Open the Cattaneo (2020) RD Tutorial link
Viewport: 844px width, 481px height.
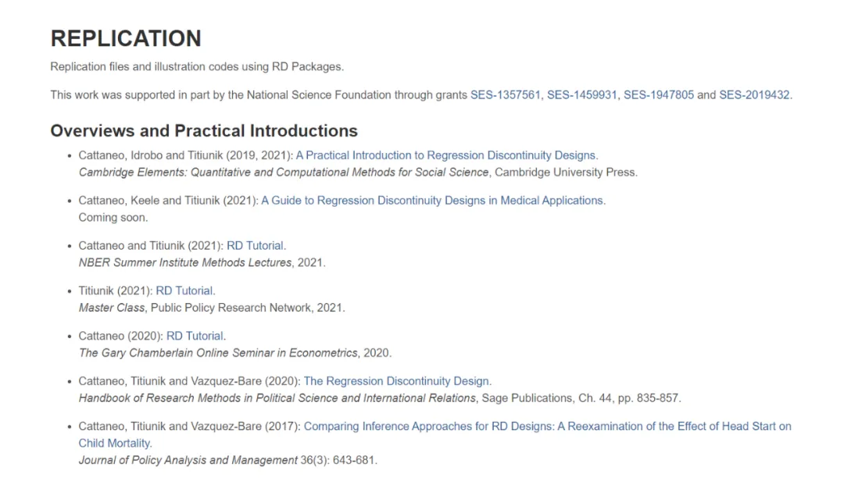[195, 337]
